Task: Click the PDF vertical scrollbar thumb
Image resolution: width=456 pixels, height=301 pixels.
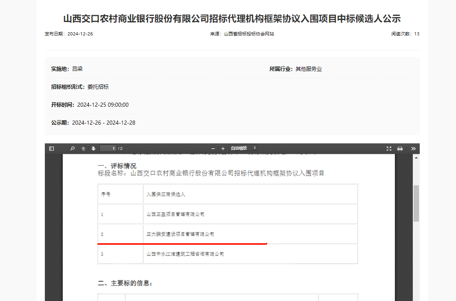Action: tap(416, 203)
